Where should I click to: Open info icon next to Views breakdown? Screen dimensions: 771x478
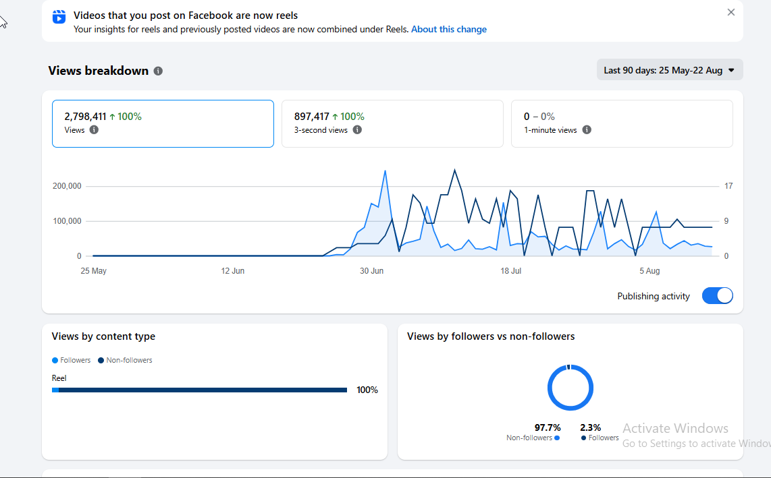coord(158,71)
